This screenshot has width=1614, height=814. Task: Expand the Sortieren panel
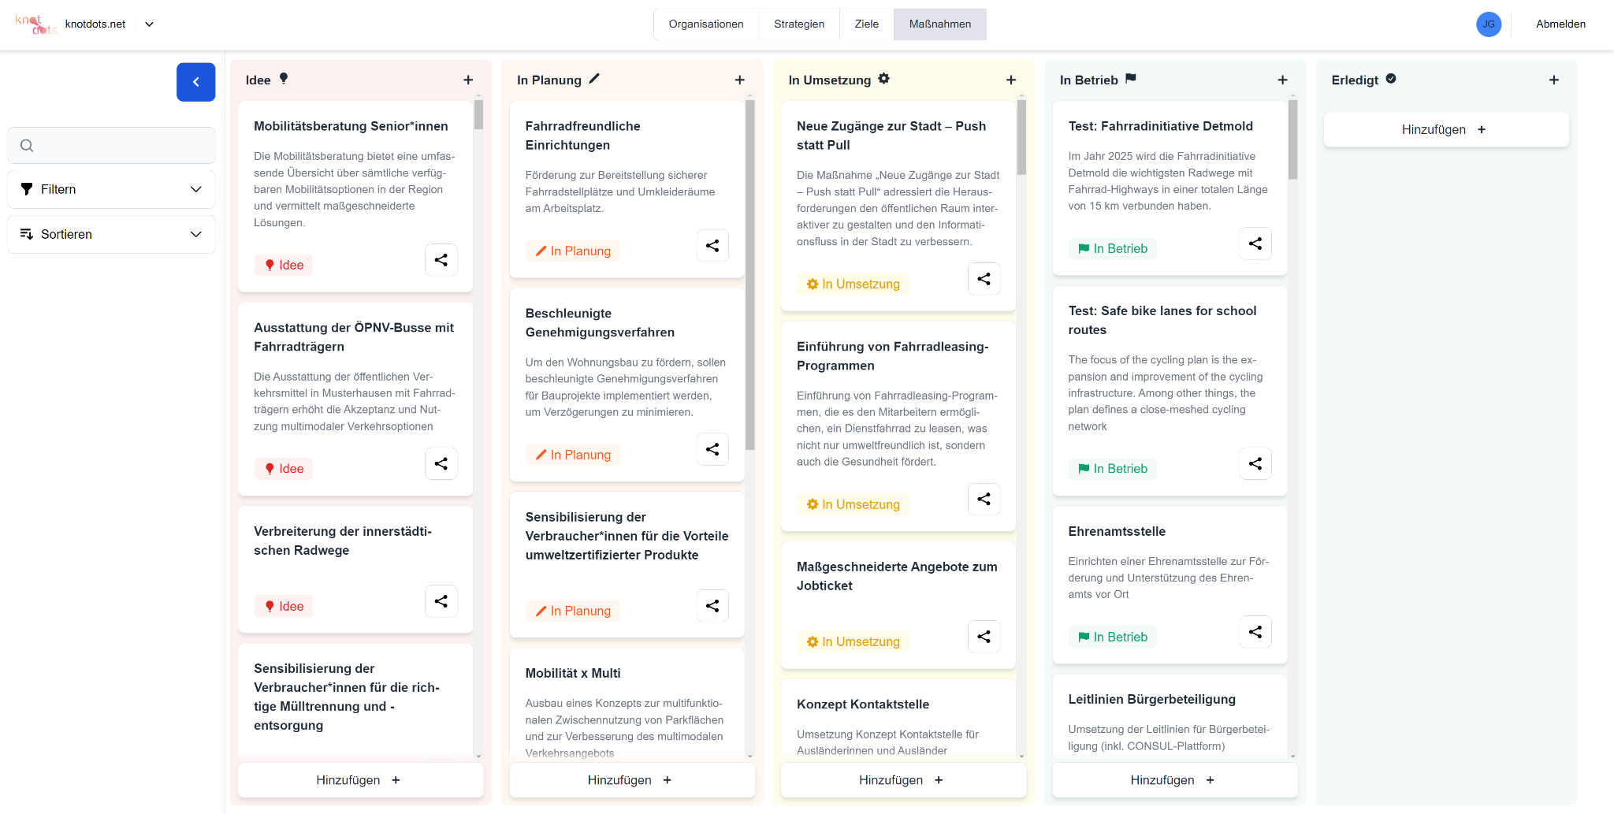point(110,234)
